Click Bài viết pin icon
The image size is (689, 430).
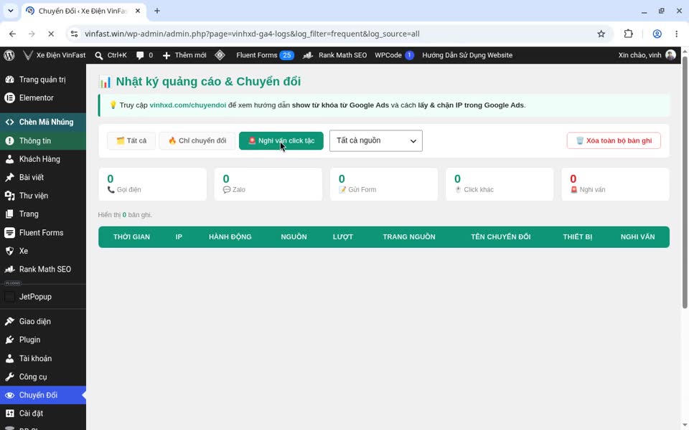coord(9,177)
